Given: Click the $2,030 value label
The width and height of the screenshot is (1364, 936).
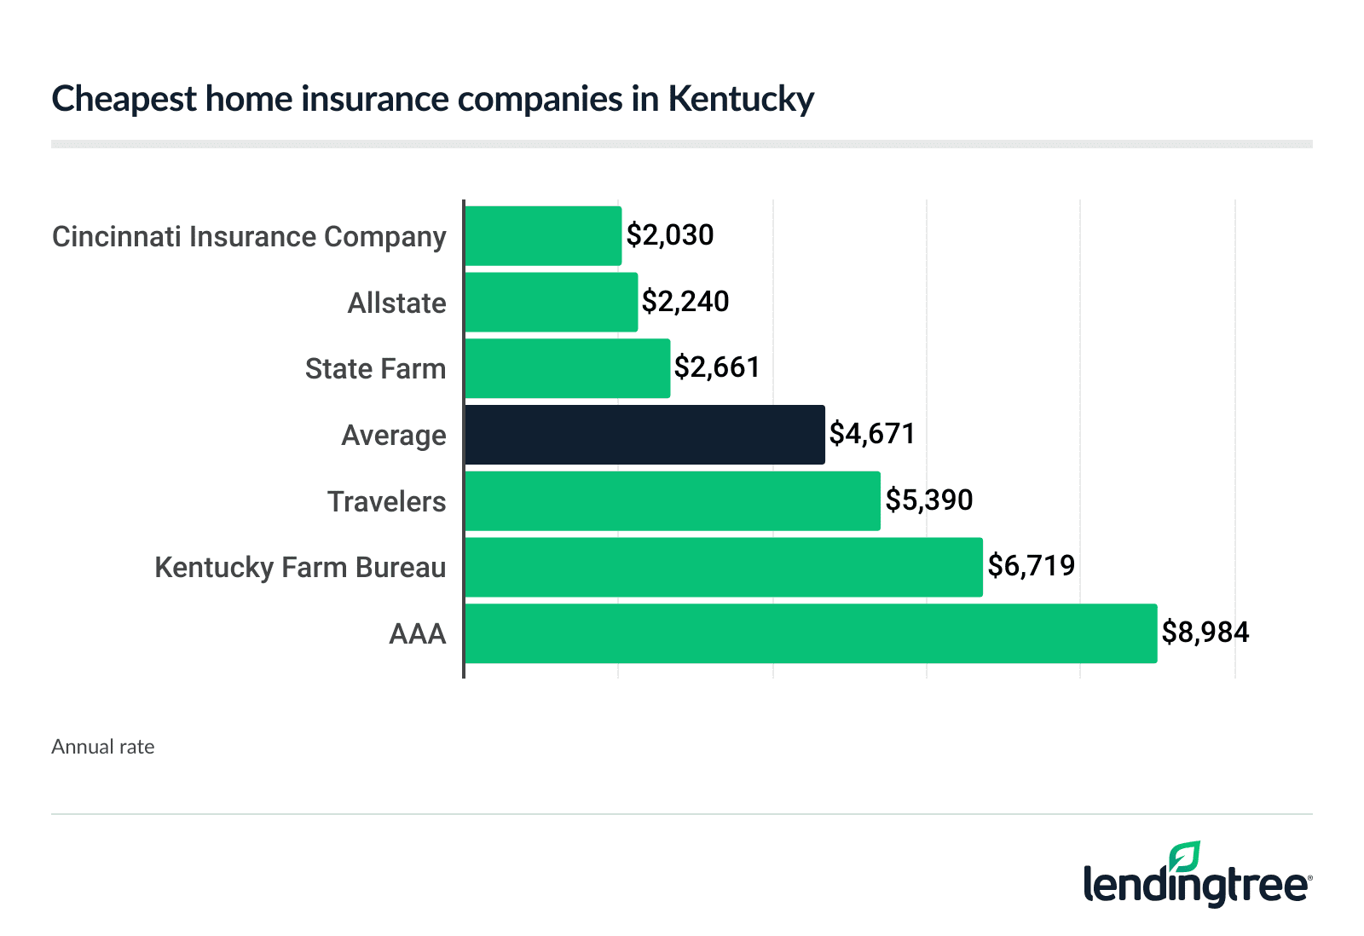Looking at the screenshot, I should [670, 235].
